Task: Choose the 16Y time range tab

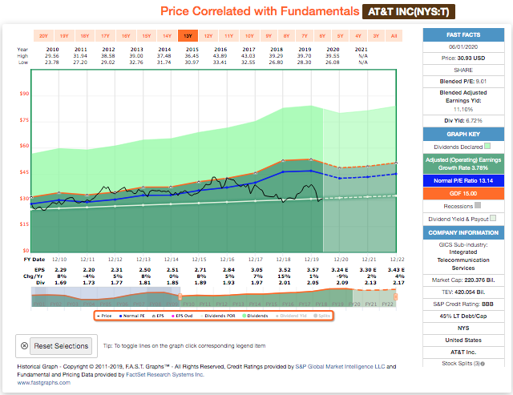Action: coord(126,36)
